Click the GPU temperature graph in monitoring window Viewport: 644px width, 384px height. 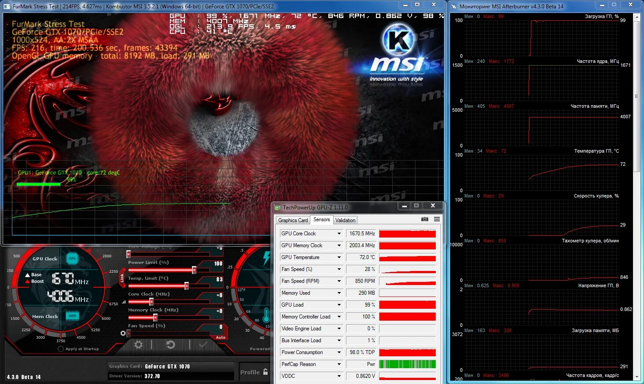point(541,172)
